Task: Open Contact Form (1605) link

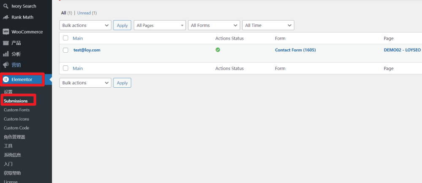Action: 295,50
